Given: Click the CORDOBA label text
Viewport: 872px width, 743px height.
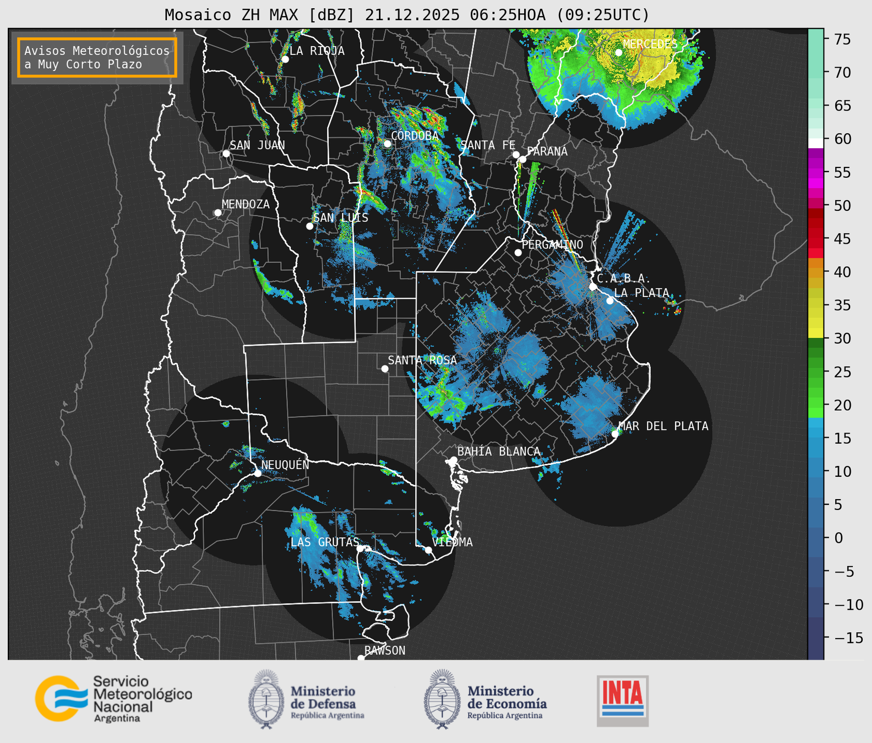Looking at the screenshot, I should 415,136.
